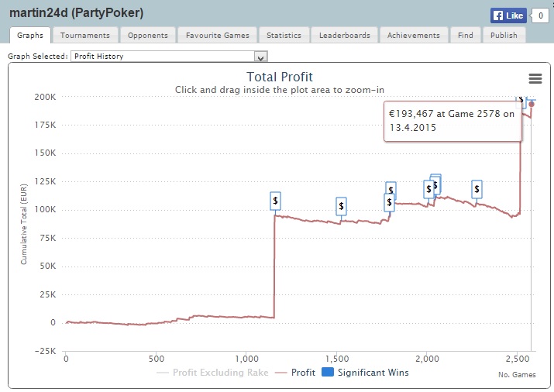Click the Cumulative Total (EUR) axis title

coord(24,224)
